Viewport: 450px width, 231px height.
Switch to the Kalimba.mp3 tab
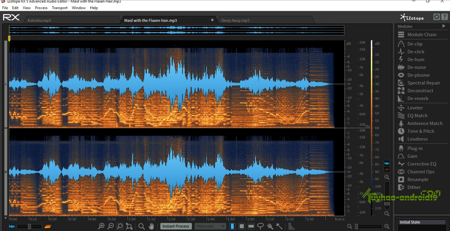coord(39,20)
